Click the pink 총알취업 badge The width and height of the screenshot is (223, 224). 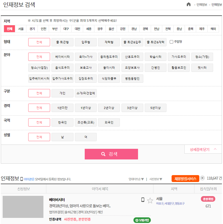[x=208, y=199]
